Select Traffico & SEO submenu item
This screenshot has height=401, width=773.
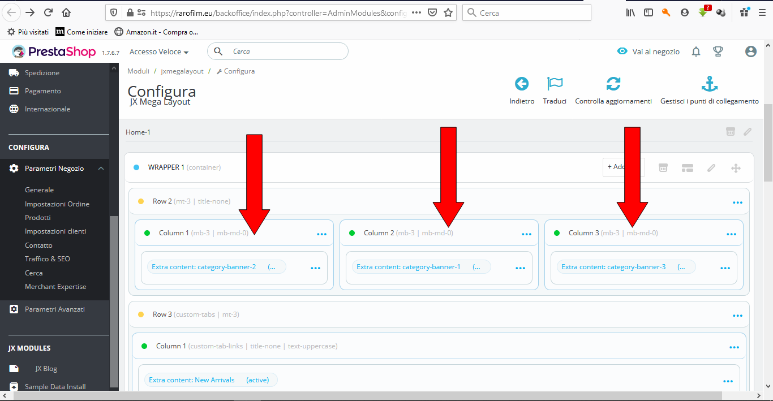[x=48, y=258]
